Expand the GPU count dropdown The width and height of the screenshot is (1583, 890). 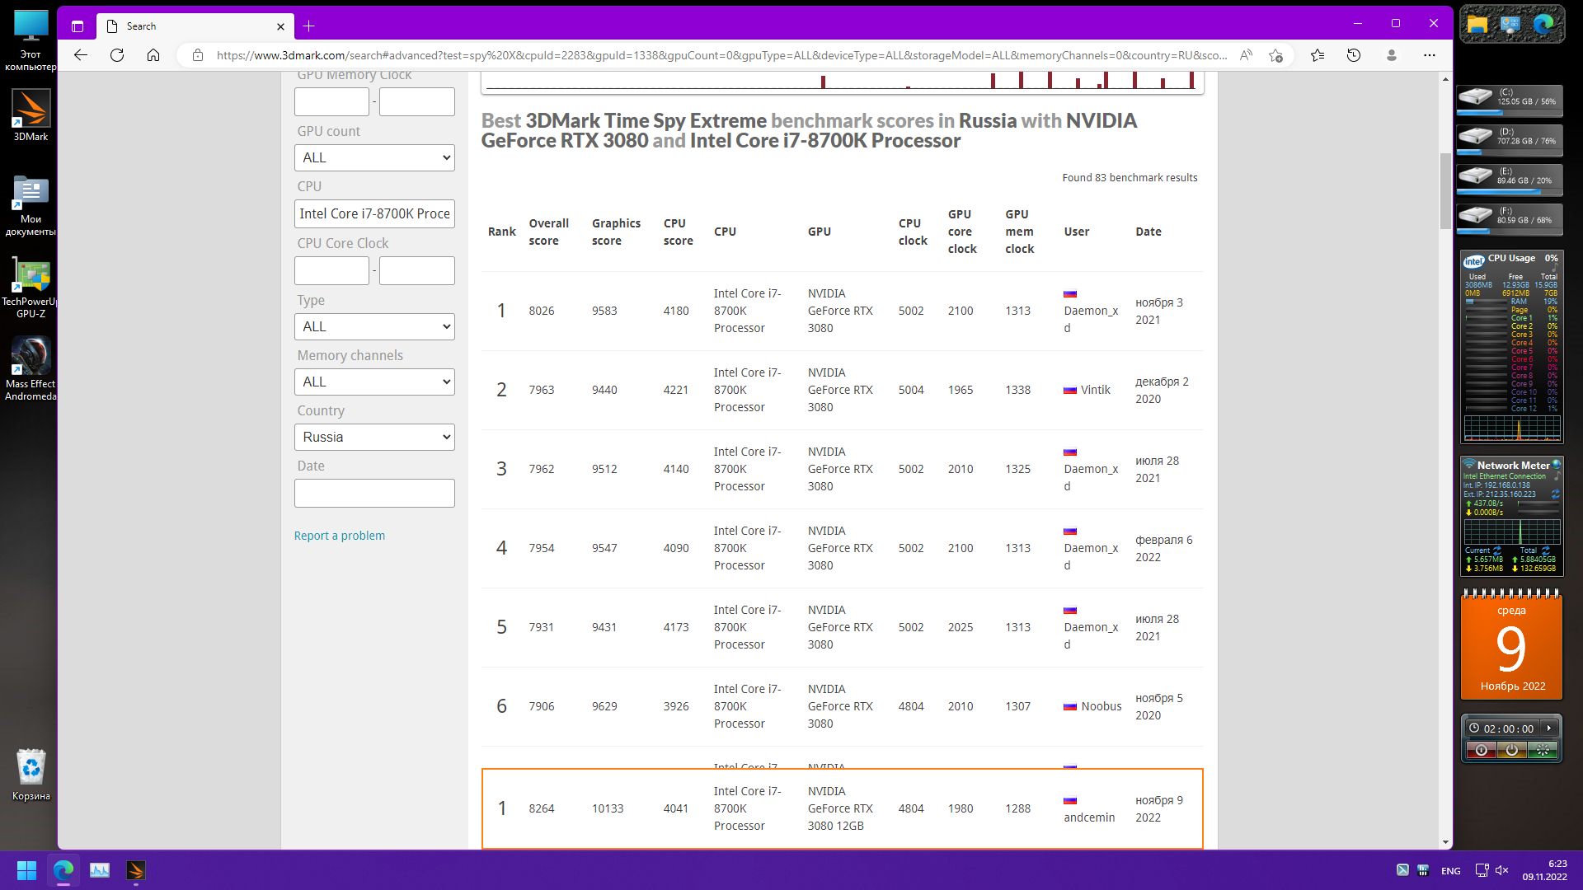pos(374,157)
